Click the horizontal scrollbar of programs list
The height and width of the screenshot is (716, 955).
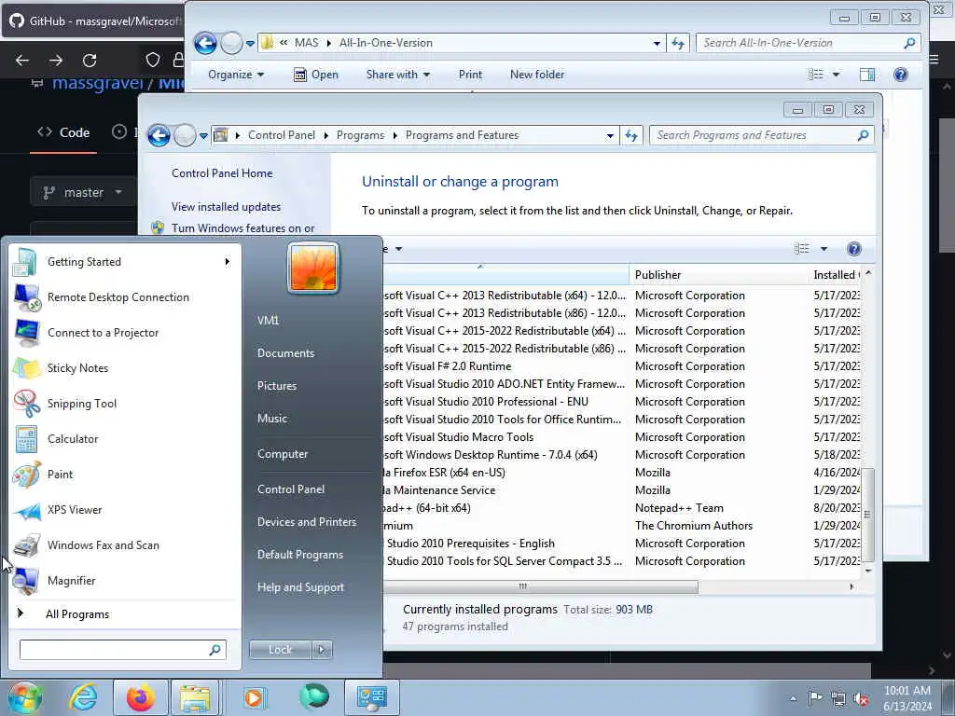[541, 586]
